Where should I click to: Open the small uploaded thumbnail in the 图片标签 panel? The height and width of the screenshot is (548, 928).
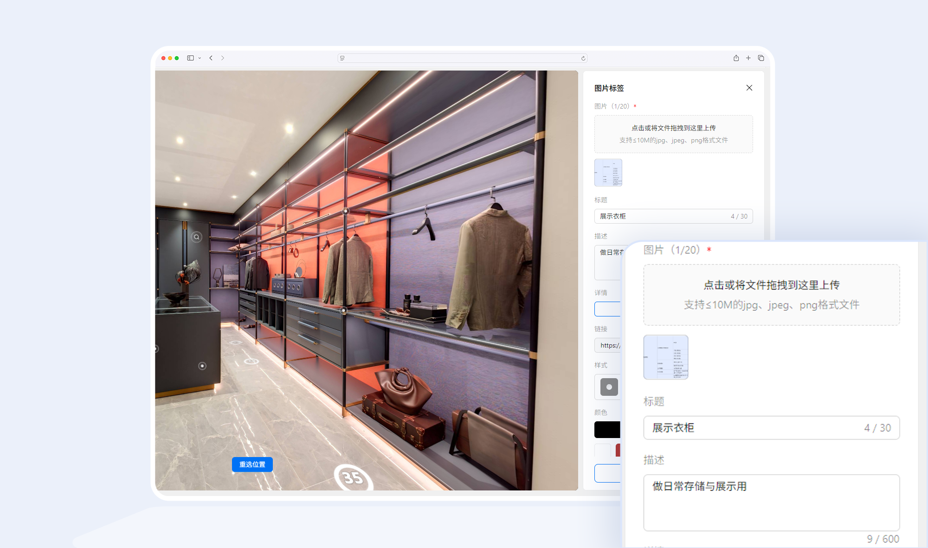click(608, 173)
